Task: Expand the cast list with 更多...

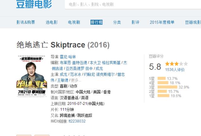Action: click(76, 80)
